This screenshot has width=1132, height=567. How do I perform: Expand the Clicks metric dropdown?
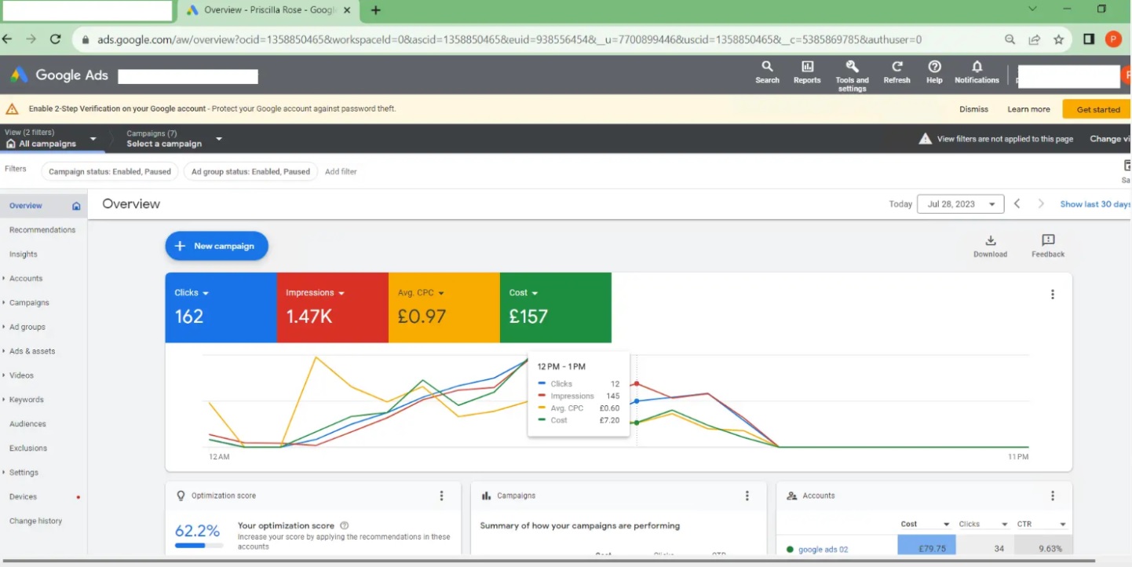(x=205, y=293)
